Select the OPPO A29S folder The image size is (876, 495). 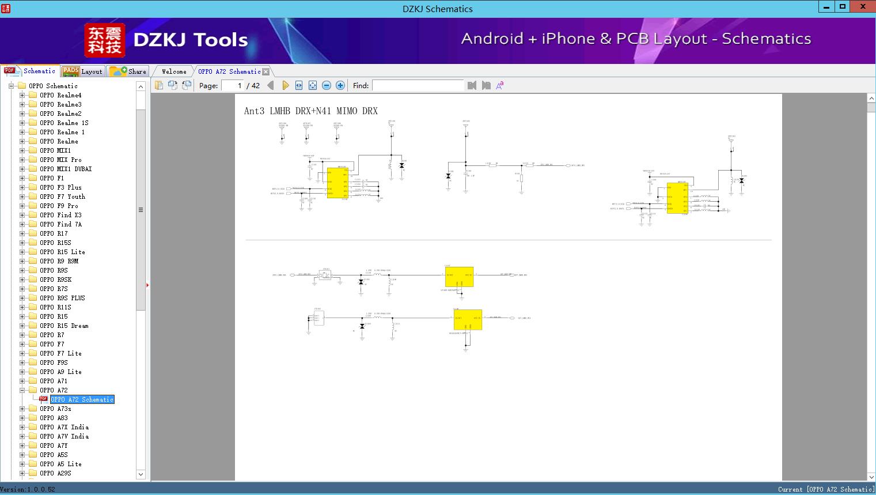[x=55, y=473]
